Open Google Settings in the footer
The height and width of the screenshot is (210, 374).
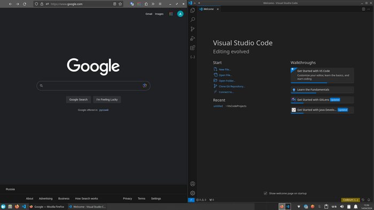pos(156,199)
